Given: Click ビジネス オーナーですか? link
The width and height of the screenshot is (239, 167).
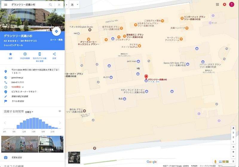Looking at the screenshot, I should tap(24, 92).
